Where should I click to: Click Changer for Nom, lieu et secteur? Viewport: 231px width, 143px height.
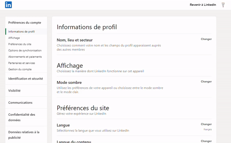[206, 39]
